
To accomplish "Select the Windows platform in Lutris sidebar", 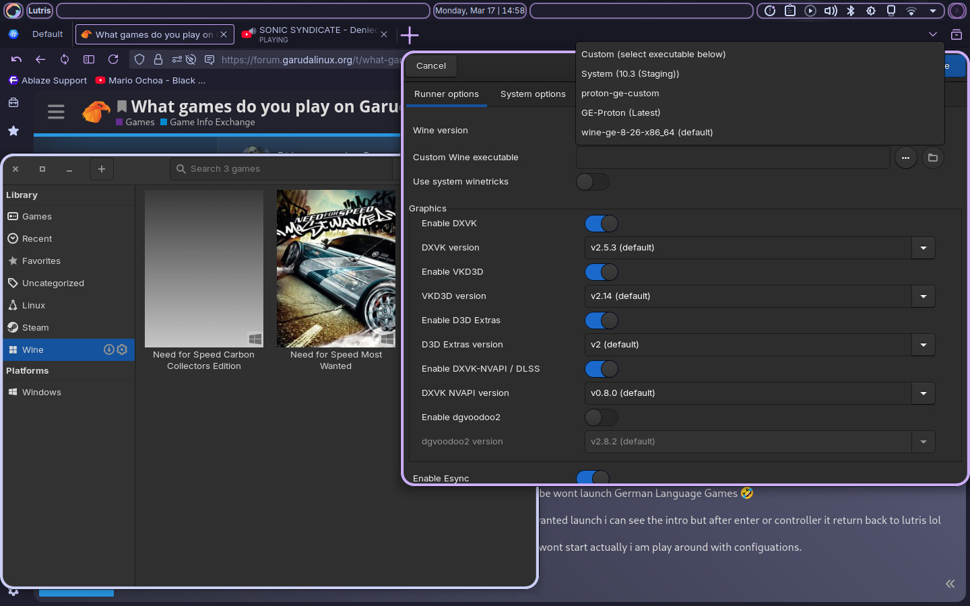I will click(x=69, y=393).
